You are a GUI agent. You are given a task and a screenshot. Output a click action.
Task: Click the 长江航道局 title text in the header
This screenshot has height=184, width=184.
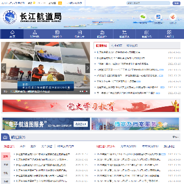pyautogui.click(x=40, y=16)
